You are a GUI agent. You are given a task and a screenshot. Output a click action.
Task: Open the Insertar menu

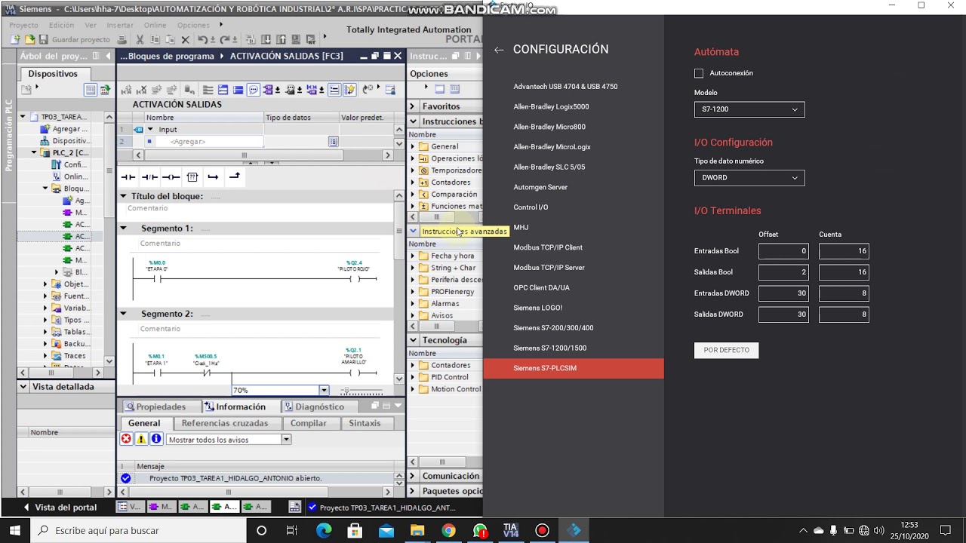point(119,25)
